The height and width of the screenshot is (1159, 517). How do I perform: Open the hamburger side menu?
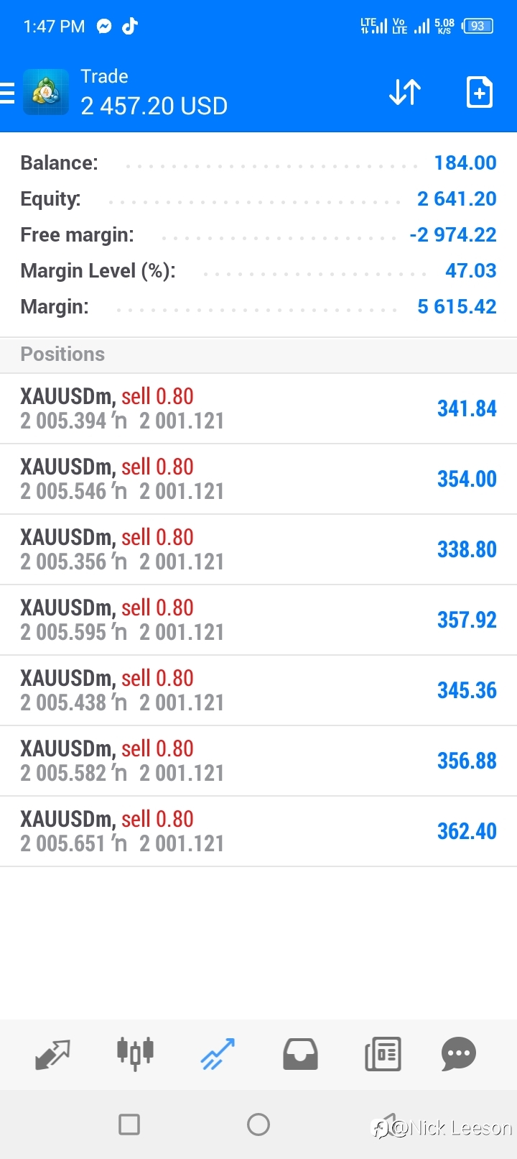point(6,93)
